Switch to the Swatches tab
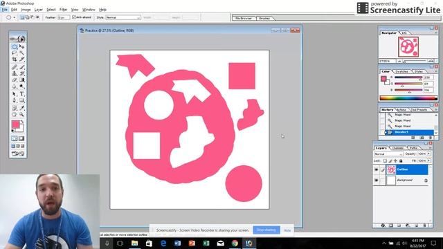The height and width of the screenshot is (249, 443). pyautogui.click(x=401, y=71)
